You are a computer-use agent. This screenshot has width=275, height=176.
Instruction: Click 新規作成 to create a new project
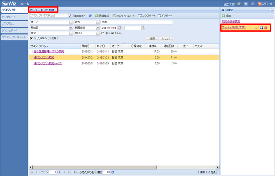(102, 16)
